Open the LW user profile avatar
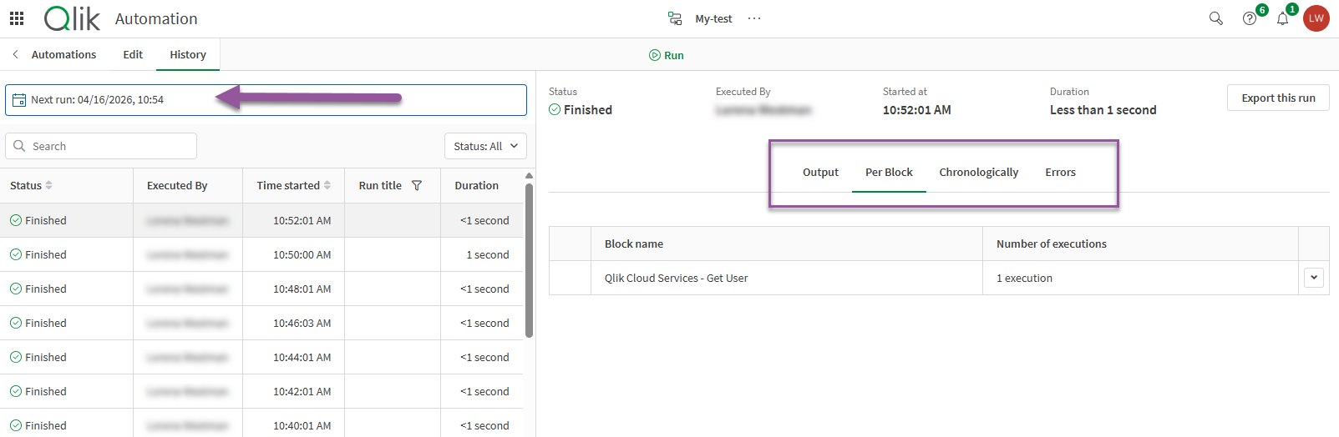 click(1316, 18)
